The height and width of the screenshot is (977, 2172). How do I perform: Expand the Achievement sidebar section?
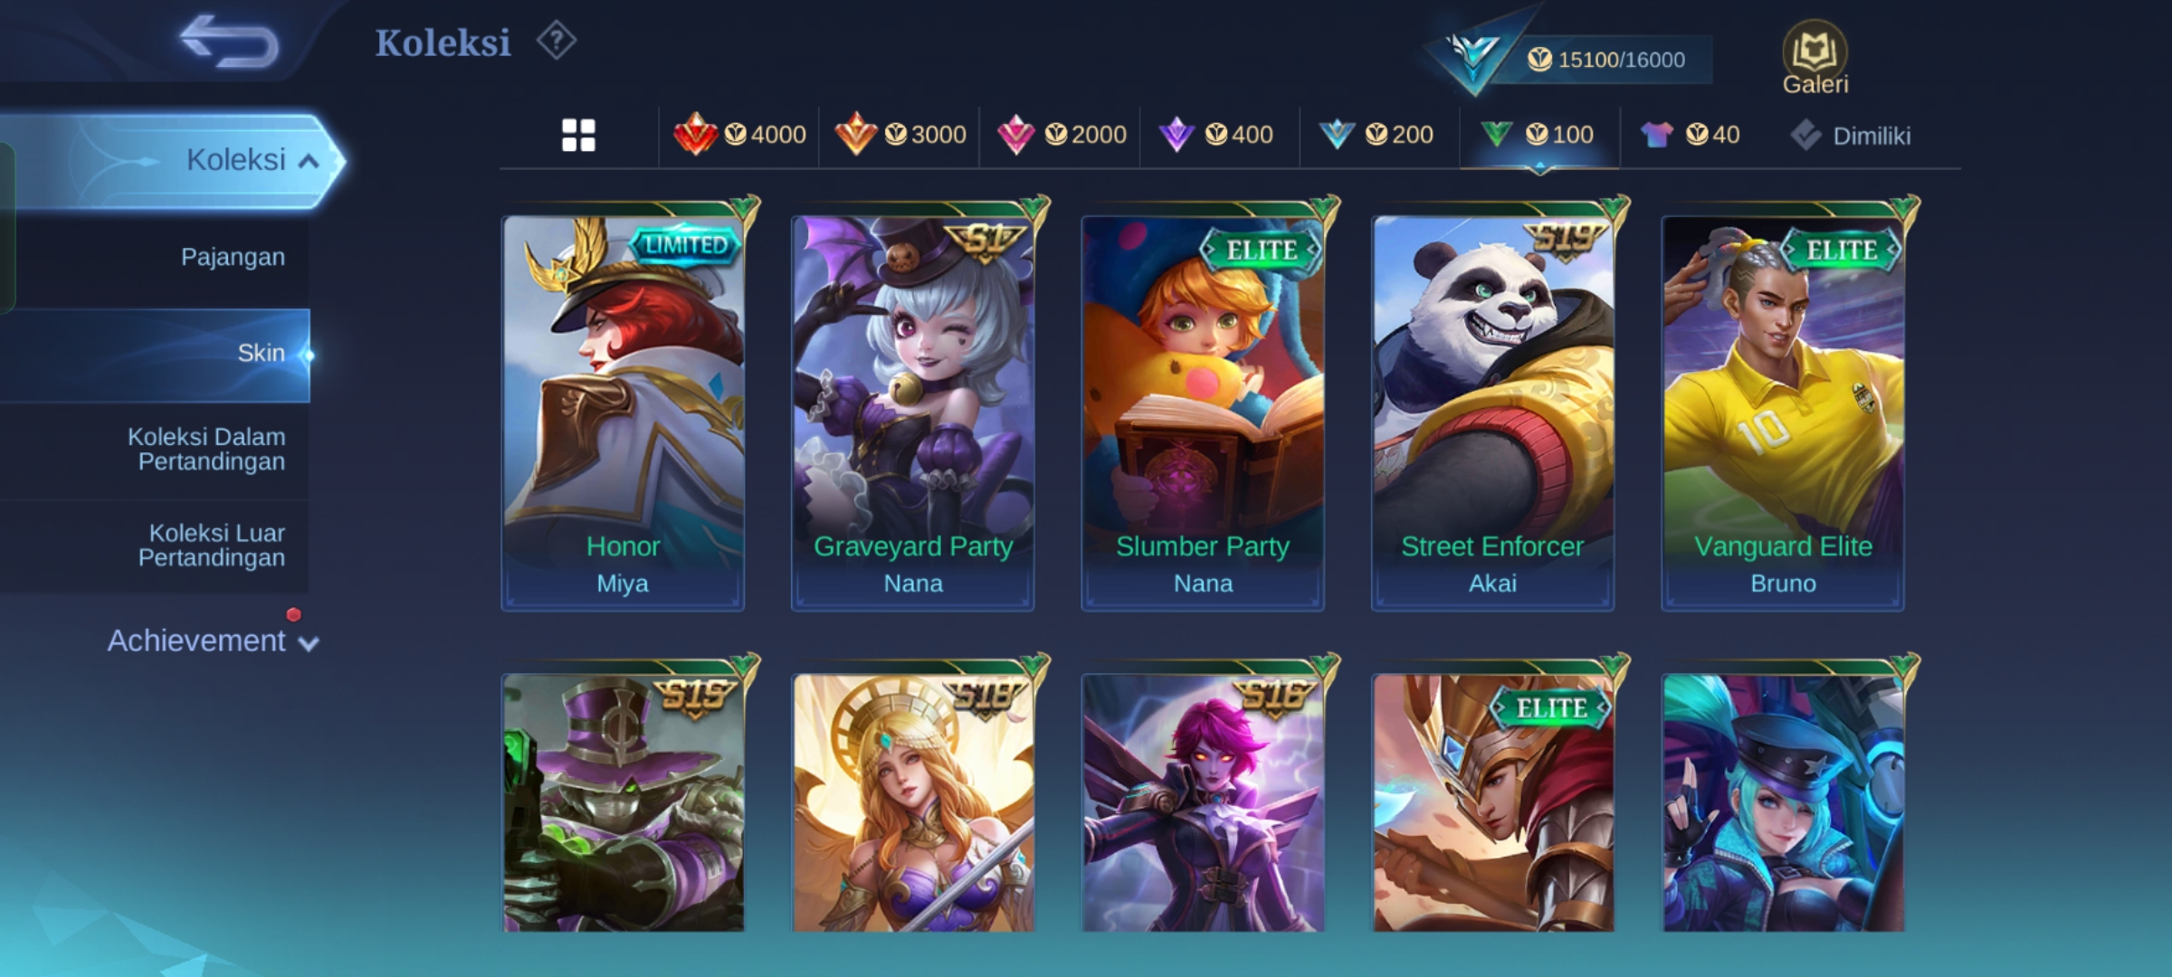coord(213,640)
